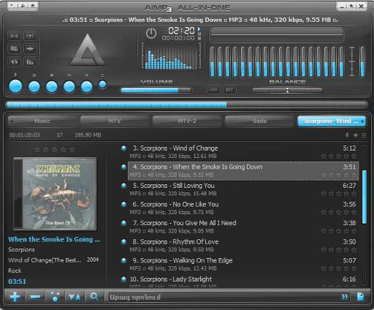This screenshot has height=310, width=374.
Task: Click the bubbles Misc options button
Action: 56,297
